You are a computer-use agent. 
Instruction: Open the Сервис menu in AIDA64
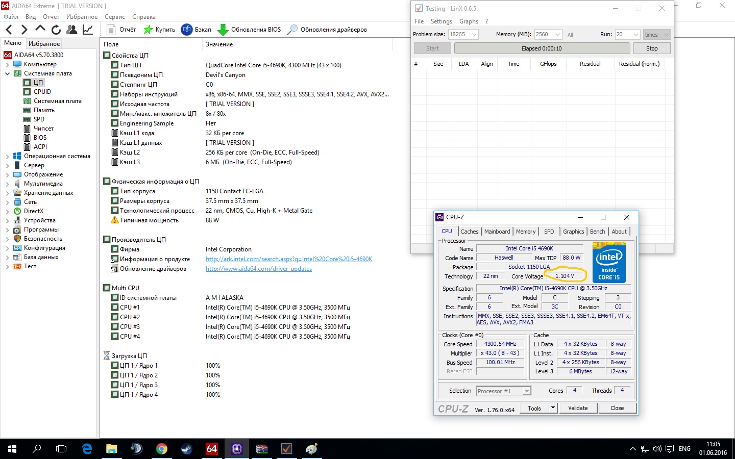coord(115,17)
